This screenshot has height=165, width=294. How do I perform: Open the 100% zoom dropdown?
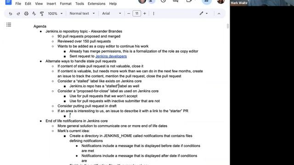tap(55, 13)
